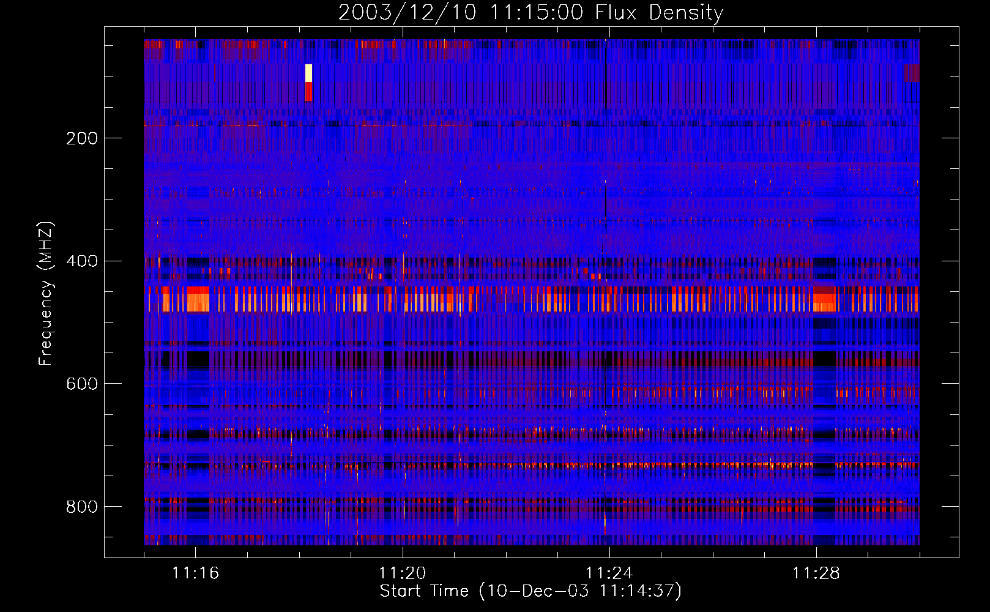Click the 200 frequency tick label

pos(81,138)
